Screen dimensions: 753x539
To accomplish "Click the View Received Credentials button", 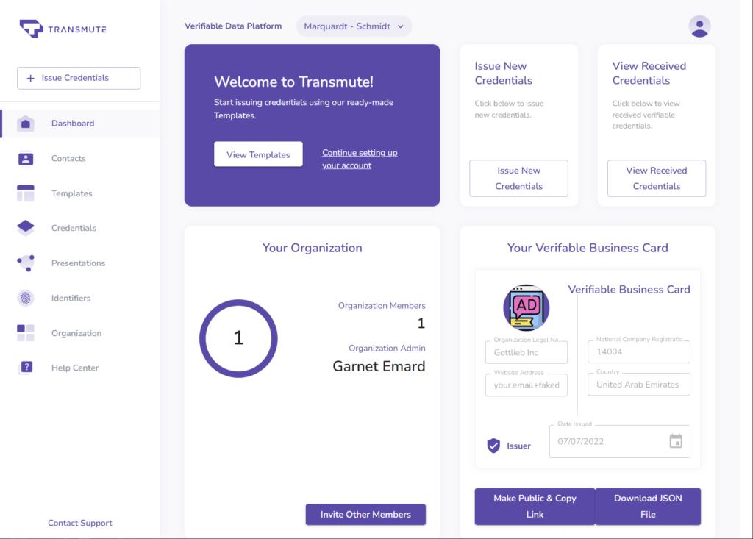I will point(657,178).
